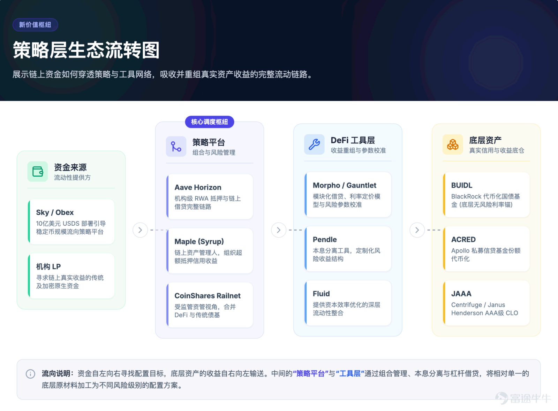Click the Apollo 私募信贷基金 description

[486, 255]
